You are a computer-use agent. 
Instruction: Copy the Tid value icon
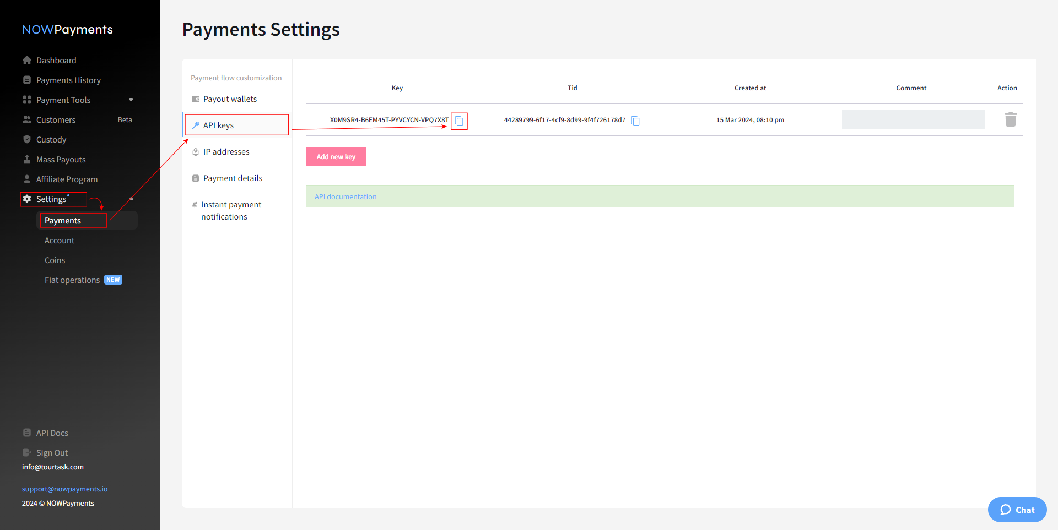[x=635, y=121]
